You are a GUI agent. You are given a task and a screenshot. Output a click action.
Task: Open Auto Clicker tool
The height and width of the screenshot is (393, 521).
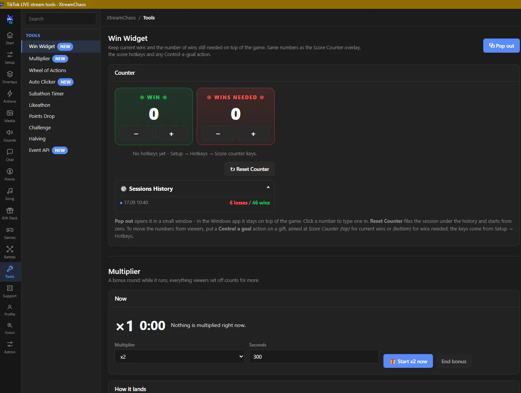(61, 82)
